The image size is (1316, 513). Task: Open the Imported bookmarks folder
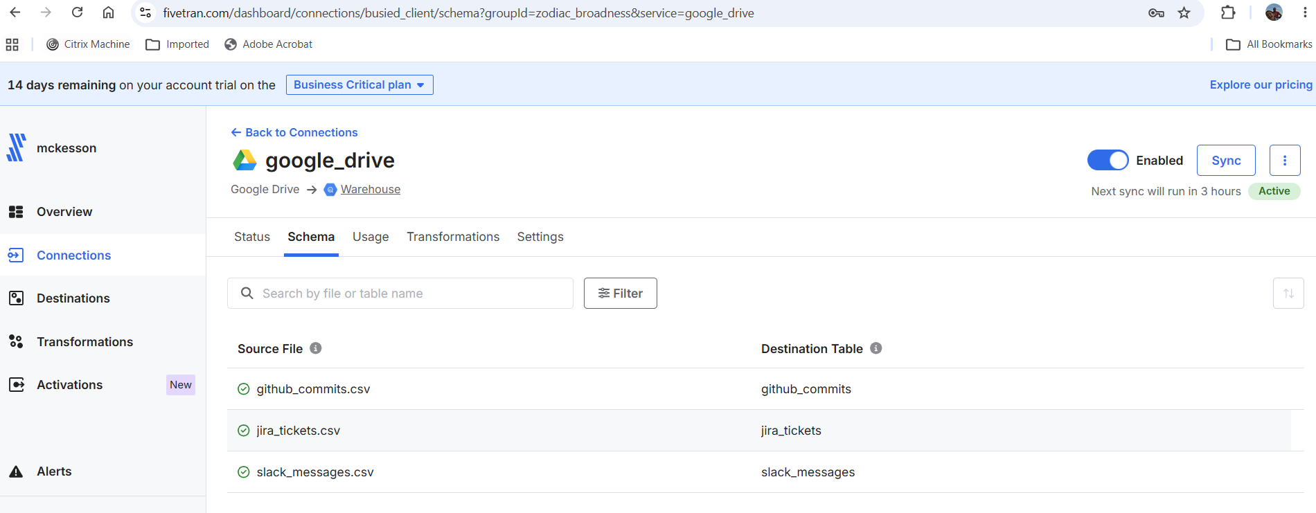177,44
